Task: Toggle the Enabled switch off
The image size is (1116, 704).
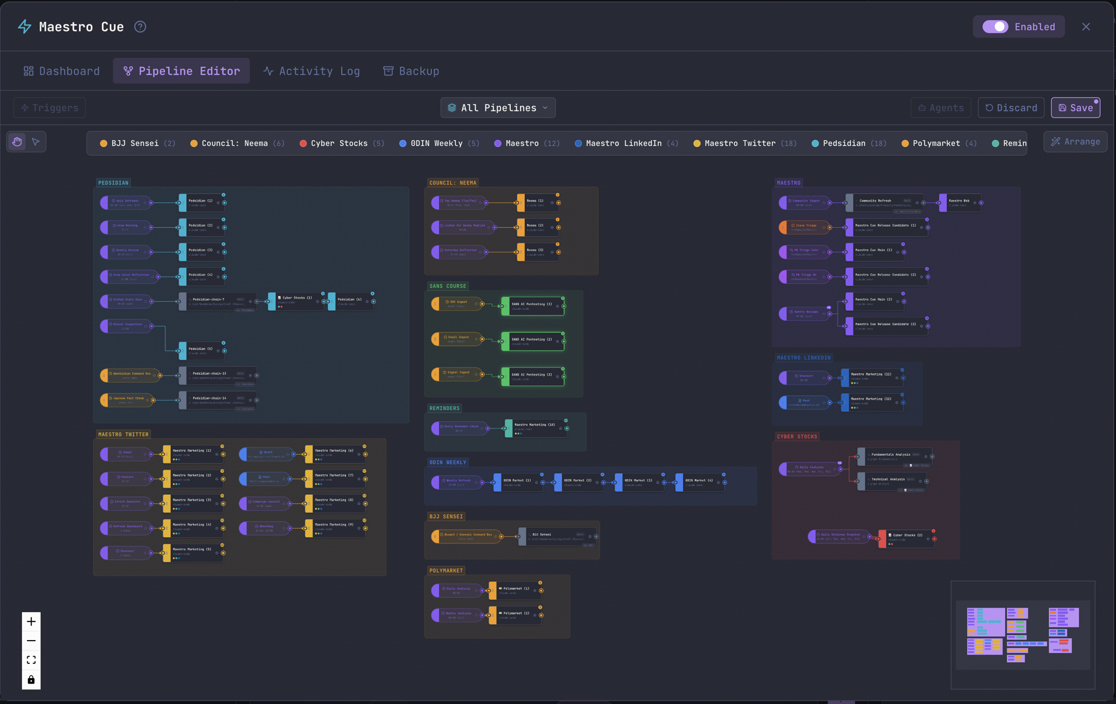Action: click(995, 27)
